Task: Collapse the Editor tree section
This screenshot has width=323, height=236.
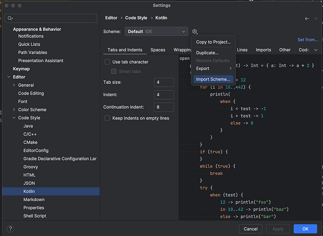Action: pos(9,77)
